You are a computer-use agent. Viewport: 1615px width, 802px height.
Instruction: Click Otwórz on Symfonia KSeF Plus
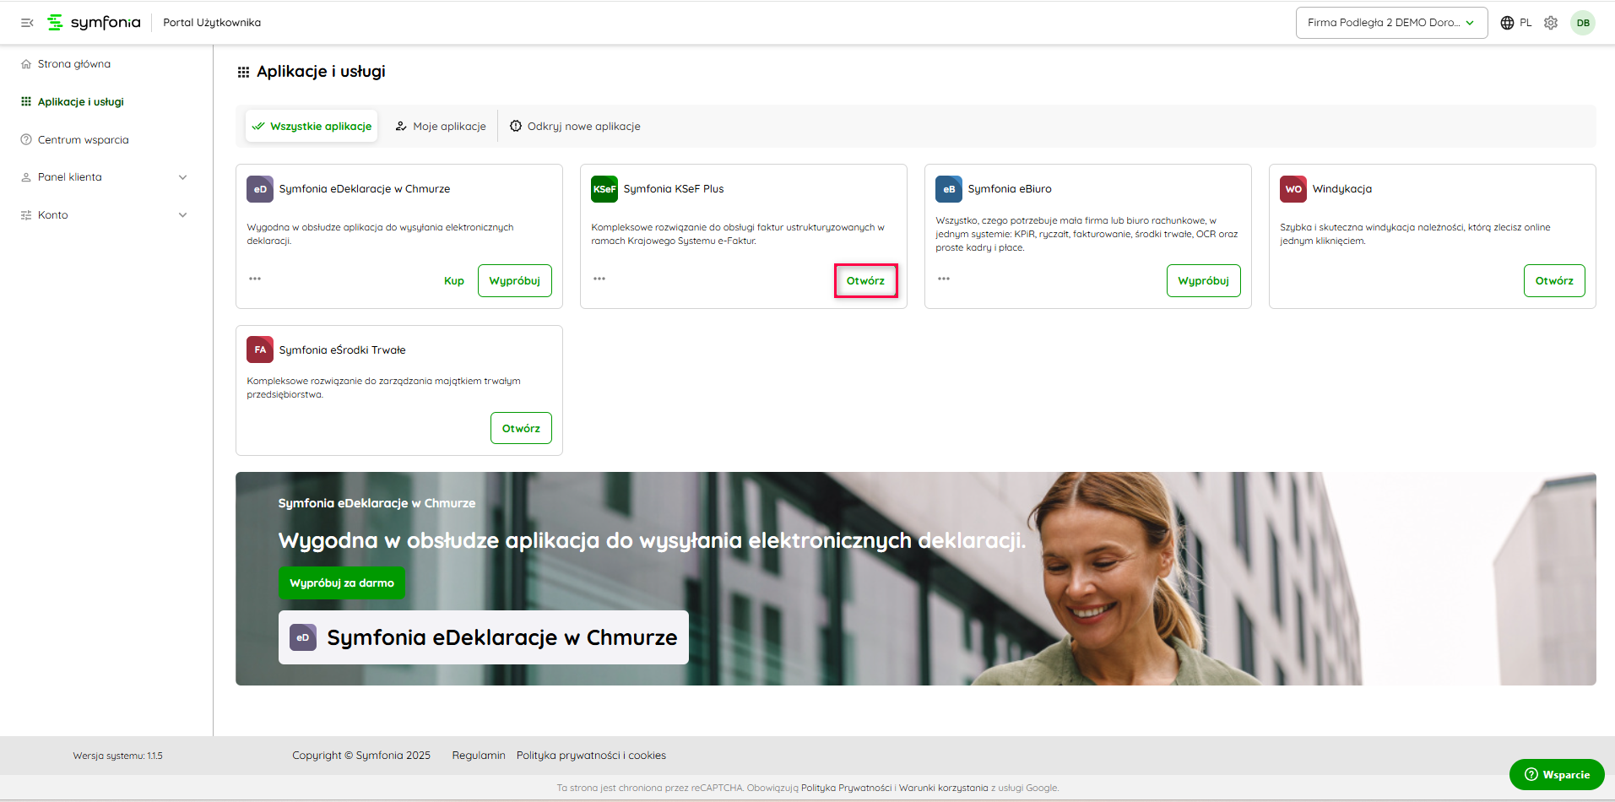865,281
